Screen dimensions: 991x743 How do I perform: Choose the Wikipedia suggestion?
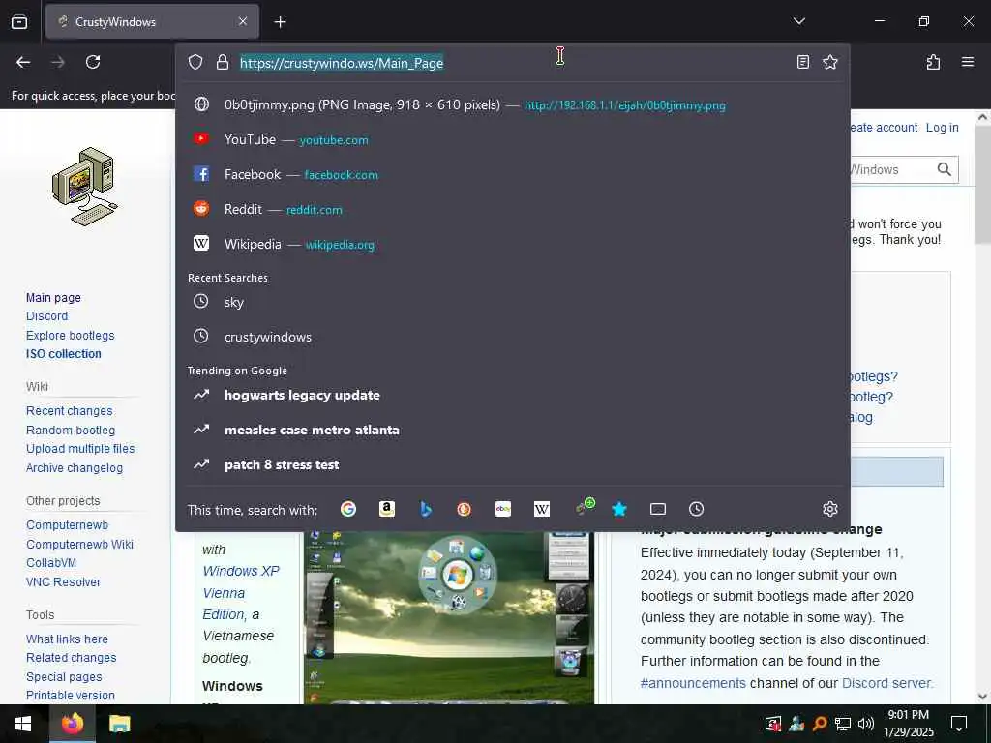pyautogui.click(x=513, y=244)
